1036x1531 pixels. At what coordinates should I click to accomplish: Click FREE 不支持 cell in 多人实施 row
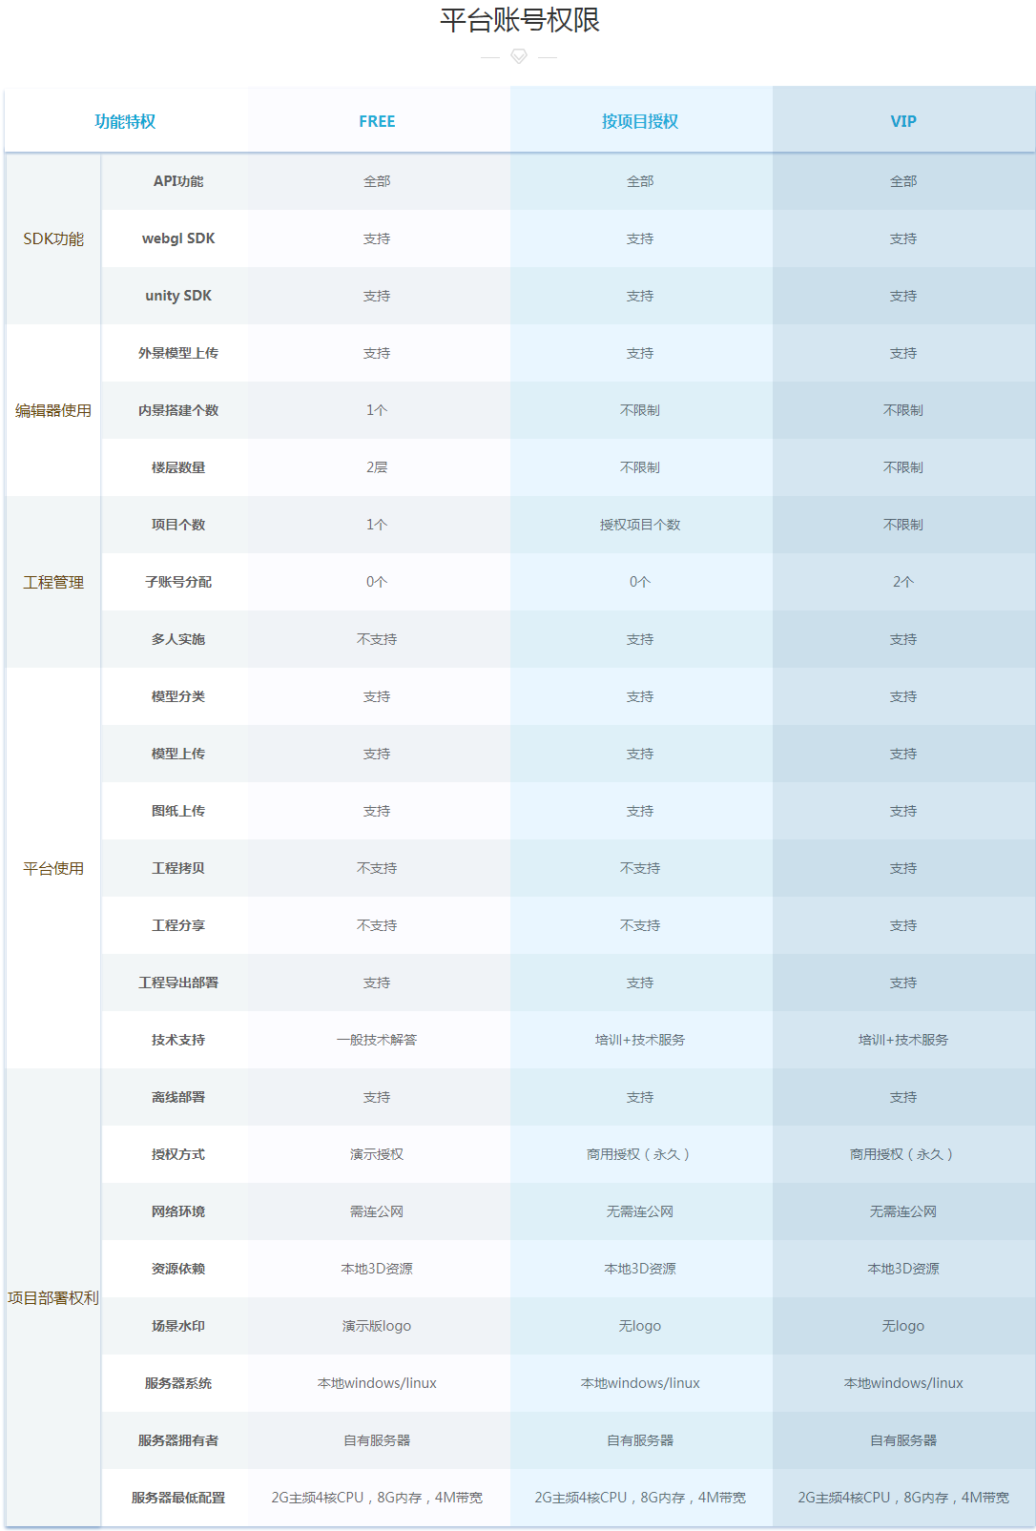pyautogui.click(x=377, y=639)
